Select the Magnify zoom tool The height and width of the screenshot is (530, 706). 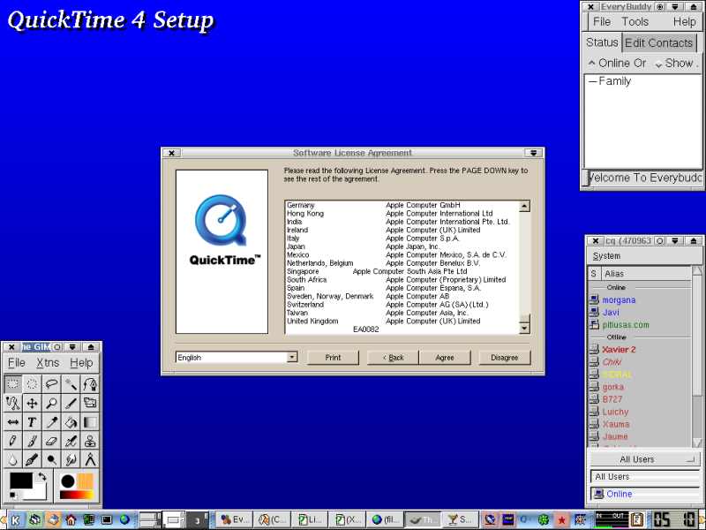(51, 403)
